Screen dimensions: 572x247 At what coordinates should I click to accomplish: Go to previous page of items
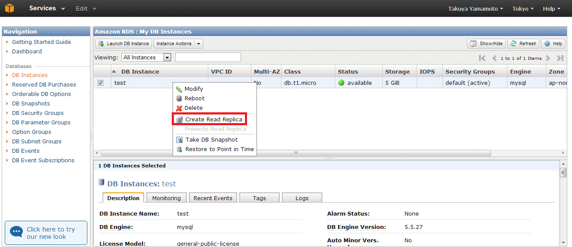495,58
